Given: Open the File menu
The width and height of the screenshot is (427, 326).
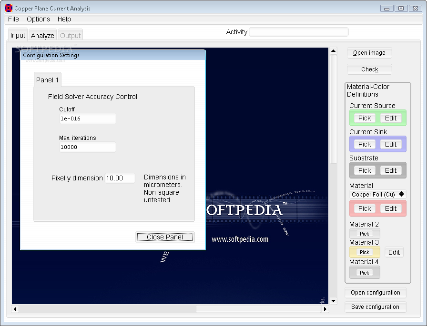Looking at the screenshot, I should [x=13, y=19].
